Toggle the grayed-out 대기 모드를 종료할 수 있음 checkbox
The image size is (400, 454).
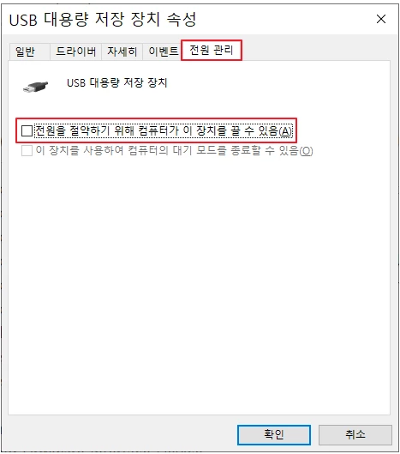[x=27, y=150]
